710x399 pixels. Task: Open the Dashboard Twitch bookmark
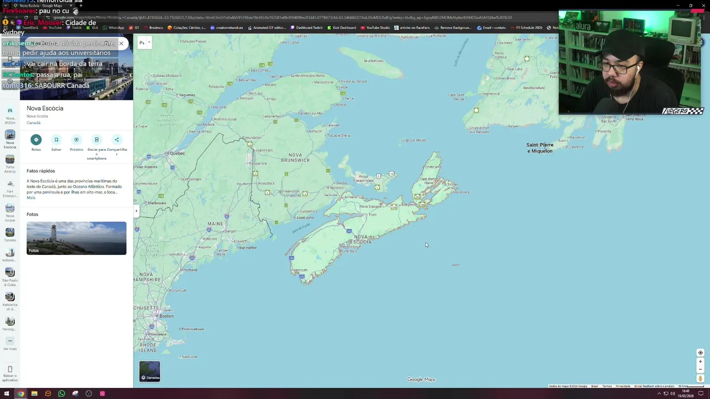point(306,28)
